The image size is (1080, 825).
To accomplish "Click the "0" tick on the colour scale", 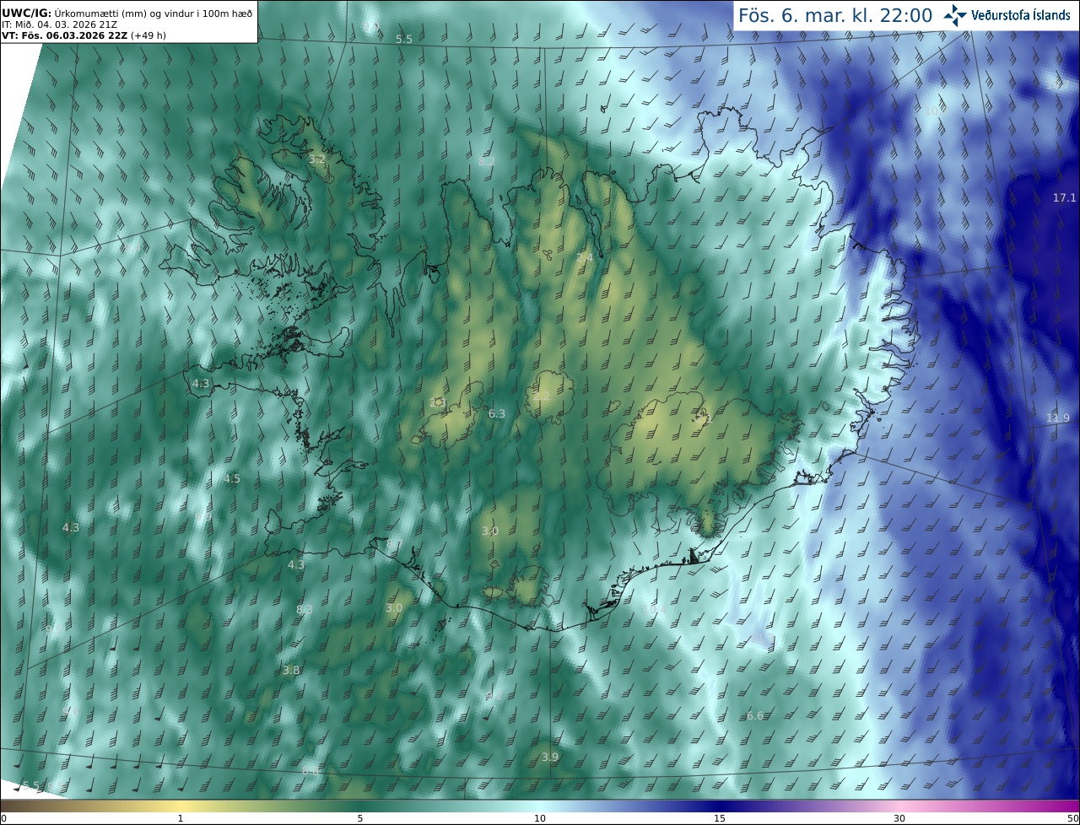I will tap(3, 818).
